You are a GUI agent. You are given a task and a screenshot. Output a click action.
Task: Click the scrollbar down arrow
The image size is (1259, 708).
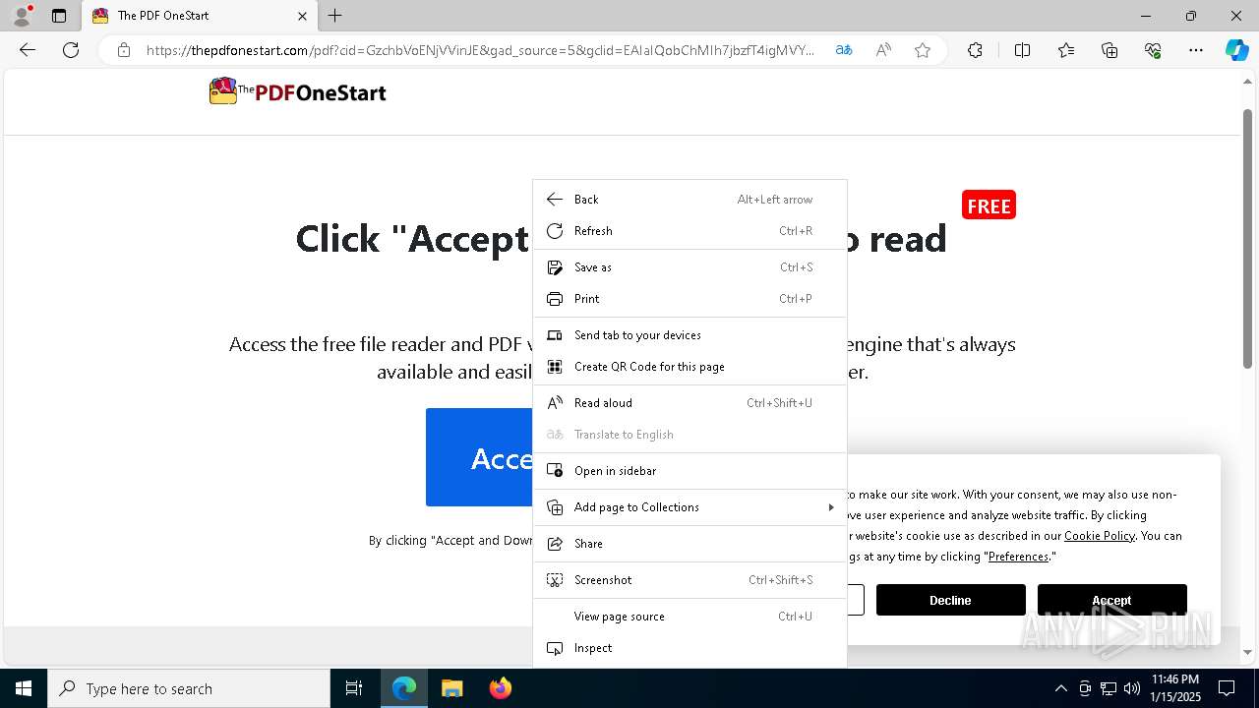pos(1248,652)
